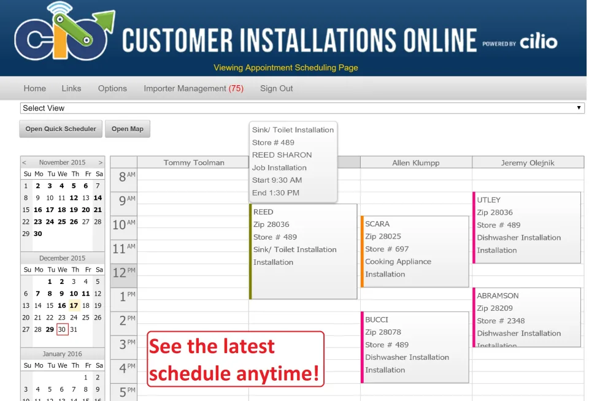Go to previous month arrow in calendar
The image size is (589, 401).
24,162
